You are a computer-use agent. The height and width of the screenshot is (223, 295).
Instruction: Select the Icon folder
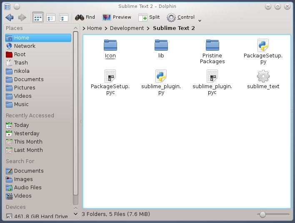110,49
